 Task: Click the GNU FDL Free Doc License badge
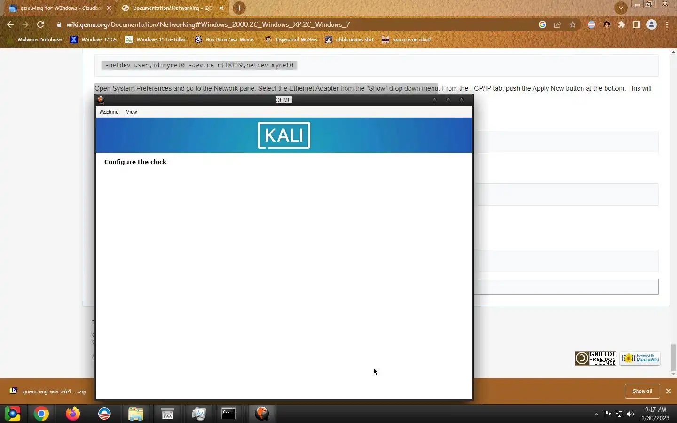click(595, 358)
